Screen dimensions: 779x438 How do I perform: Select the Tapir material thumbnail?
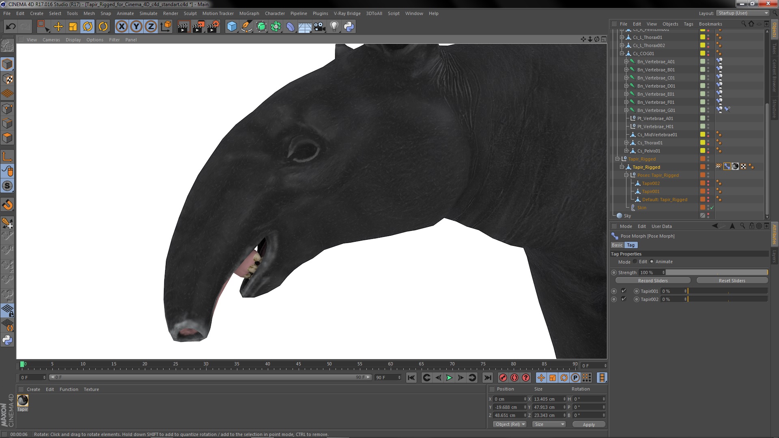point(23,401)
